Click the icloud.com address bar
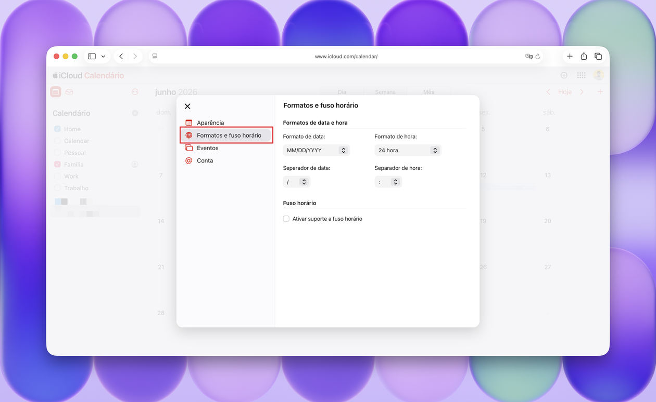Viewport: 656px width, 402px height. pyautogui.click(x=346, y=56)
